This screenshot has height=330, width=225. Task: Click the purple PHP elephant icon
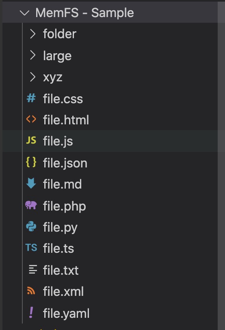coord(31,205)
